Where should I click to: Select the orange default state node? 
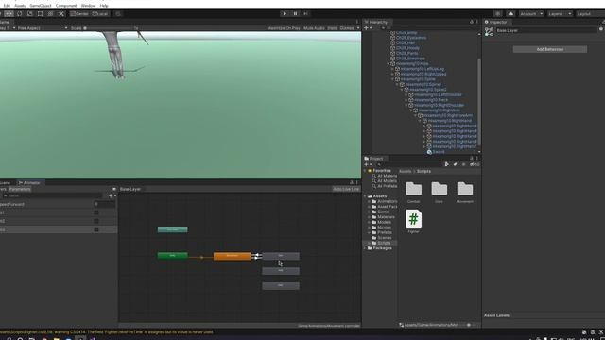coord(232,256)
